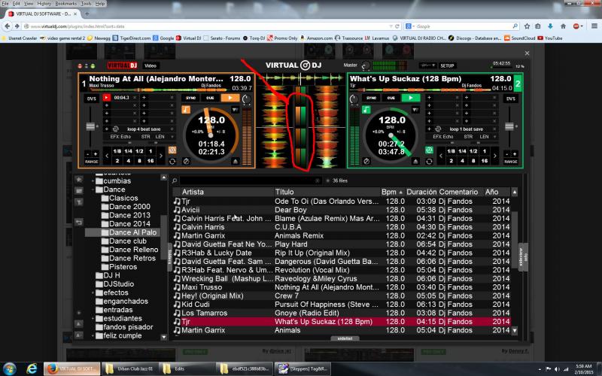The height and width of the screenshot is (376, 602).
Task: Click RANGE button on deck 1 pitch
Action: coord(92,162)
